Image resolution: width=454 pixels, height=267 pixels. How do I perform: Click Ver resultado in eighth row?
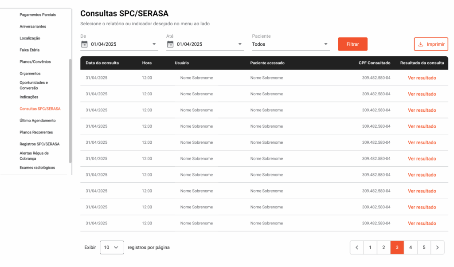click(422, 191)
